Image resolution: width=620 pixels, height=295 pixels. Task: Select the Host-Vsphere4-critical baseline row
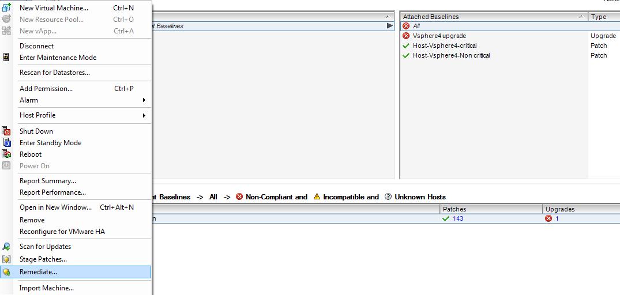[510, 46]
